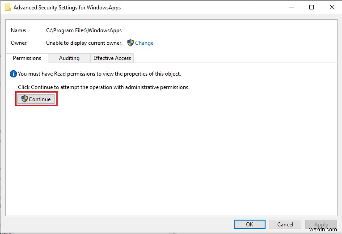Maximize the Advanced Security Settings window
Image resolution: width=342 pixels, height=234 pixels.
[312, 7]
